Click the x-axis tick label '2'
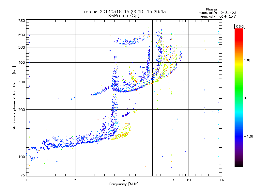261x196 pixels. (x=75, y=180)
